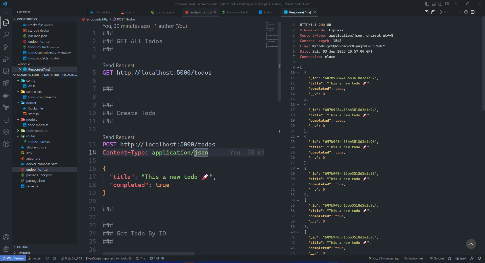485x263 pixels.
Task: Click the split editor right icon
Action: click(x=473, y=12)
